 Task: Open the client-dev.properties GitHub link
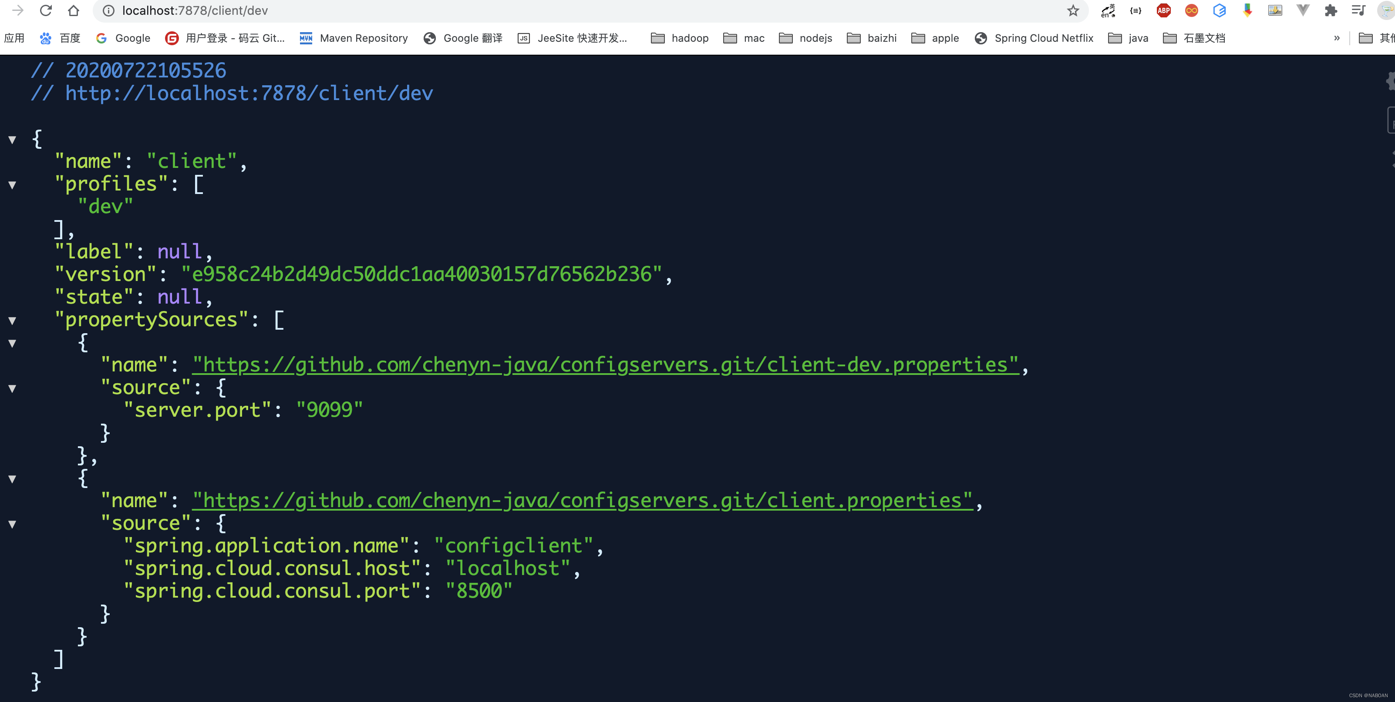(606, 365)
